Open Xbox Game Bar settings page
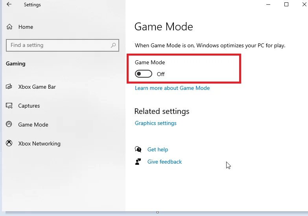This screenshot has width=308, height=216. click(x=37, y=87)
